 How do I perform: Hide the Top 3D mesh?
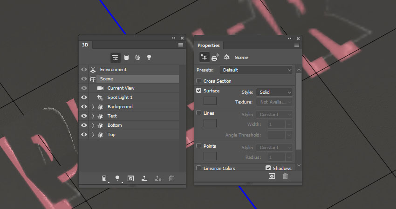(x=84, y=135)
